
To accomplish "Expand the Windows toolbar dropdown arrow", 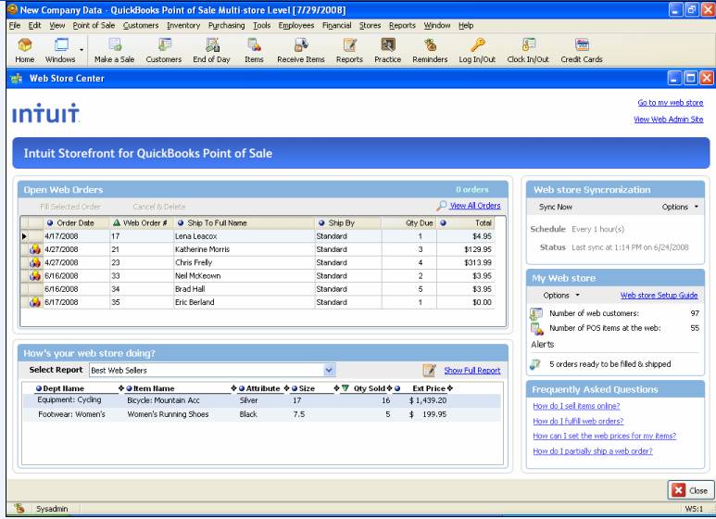I will coord(82,49).
